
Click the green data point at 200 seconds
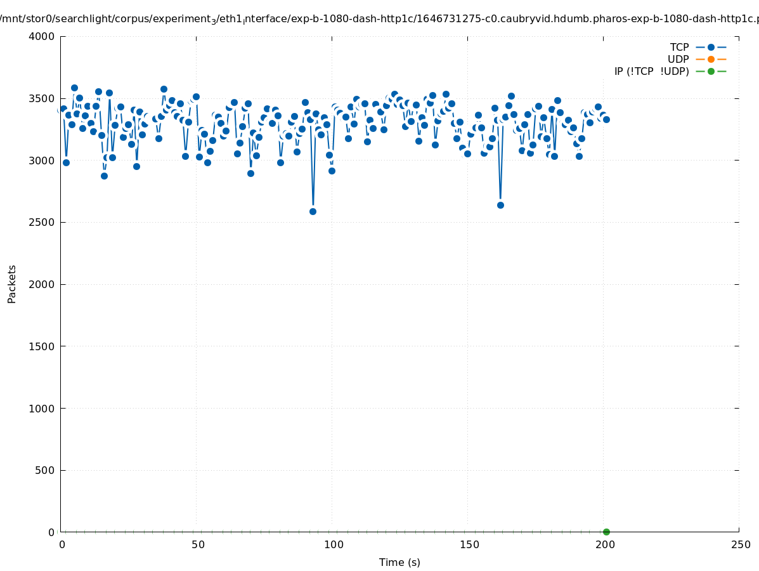coord(606,532)
